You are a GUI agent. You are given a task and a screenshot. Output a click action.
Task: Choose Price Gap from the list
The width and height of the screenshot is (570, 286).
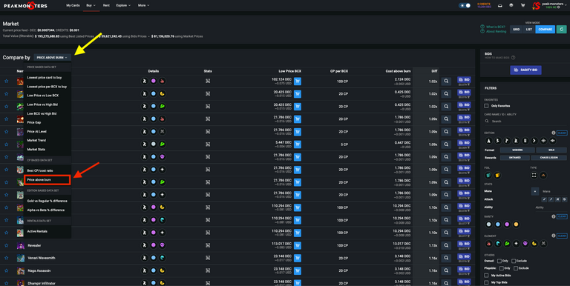click(34, 122)
